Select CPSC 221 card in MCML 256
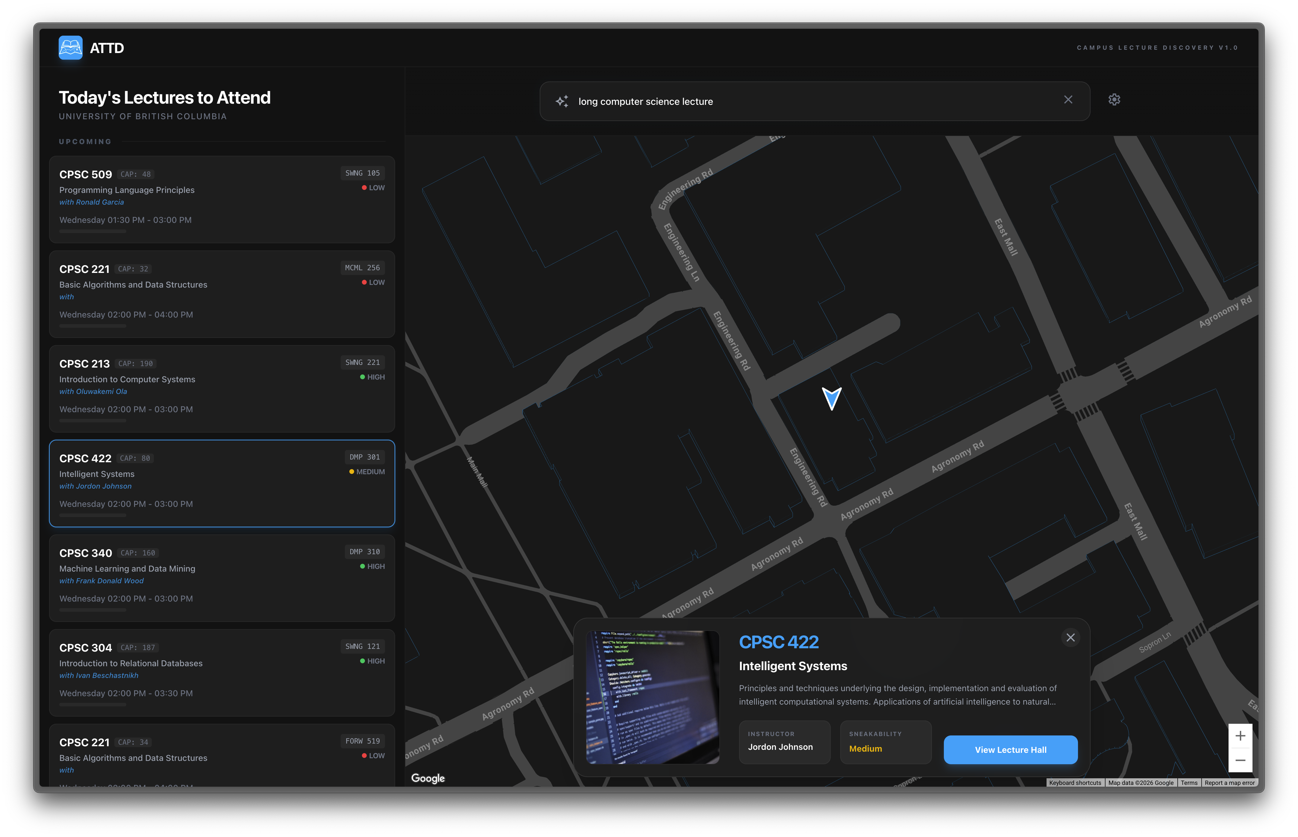Viewport: 1298px width, 837px height. coord(222,294)
